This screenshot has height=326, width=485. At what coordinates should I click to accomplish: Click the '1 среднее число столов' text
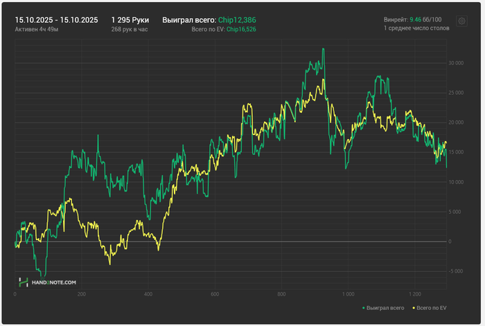click(416, 28)
